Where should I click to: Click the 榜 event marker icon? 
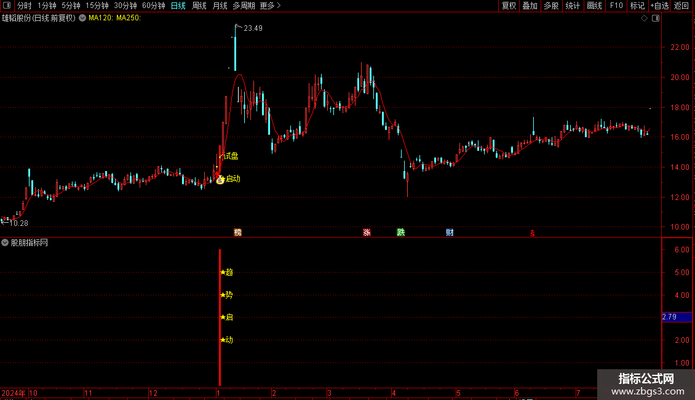(x=237, y=233)
